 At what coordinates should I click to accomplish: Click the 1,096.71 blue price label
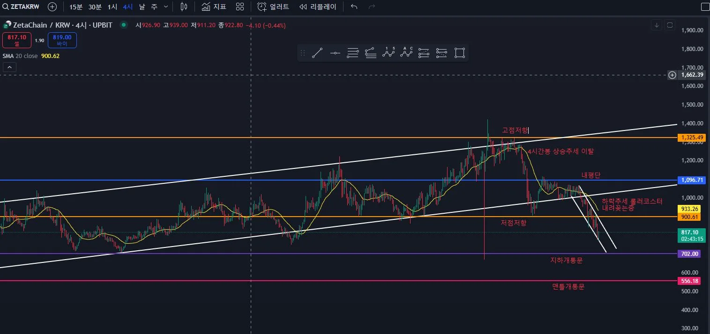click(691, 180)
